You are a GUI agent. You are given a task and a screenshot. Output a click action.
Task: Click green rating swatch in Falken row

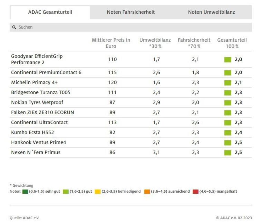228,113
